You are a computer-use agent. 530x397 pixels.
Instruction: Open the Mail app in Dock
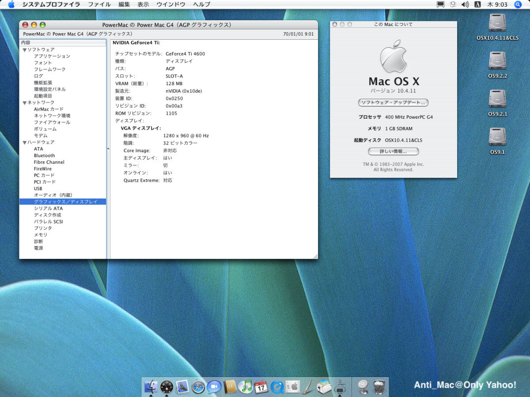pos(182,387)
